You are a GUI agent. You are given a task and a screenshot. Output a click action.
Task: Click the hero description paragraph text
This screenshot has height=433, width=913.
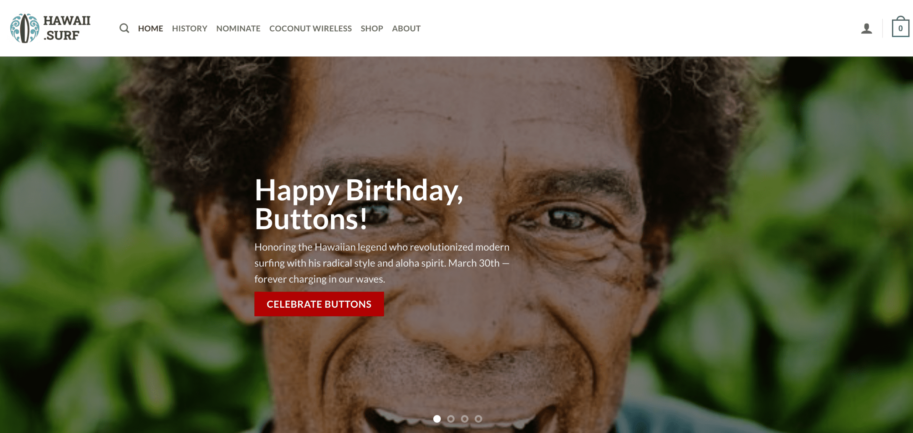[x=382, y=263]
